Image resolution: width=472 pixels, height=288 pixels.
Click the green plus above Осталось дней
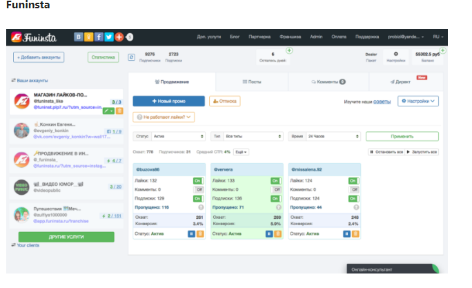click(289, 50)
